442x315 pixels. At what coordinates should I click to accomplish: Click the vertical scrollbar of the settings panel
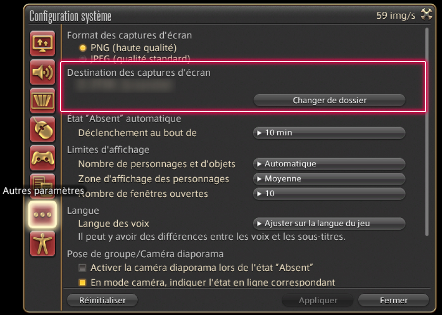pos(427,133)
